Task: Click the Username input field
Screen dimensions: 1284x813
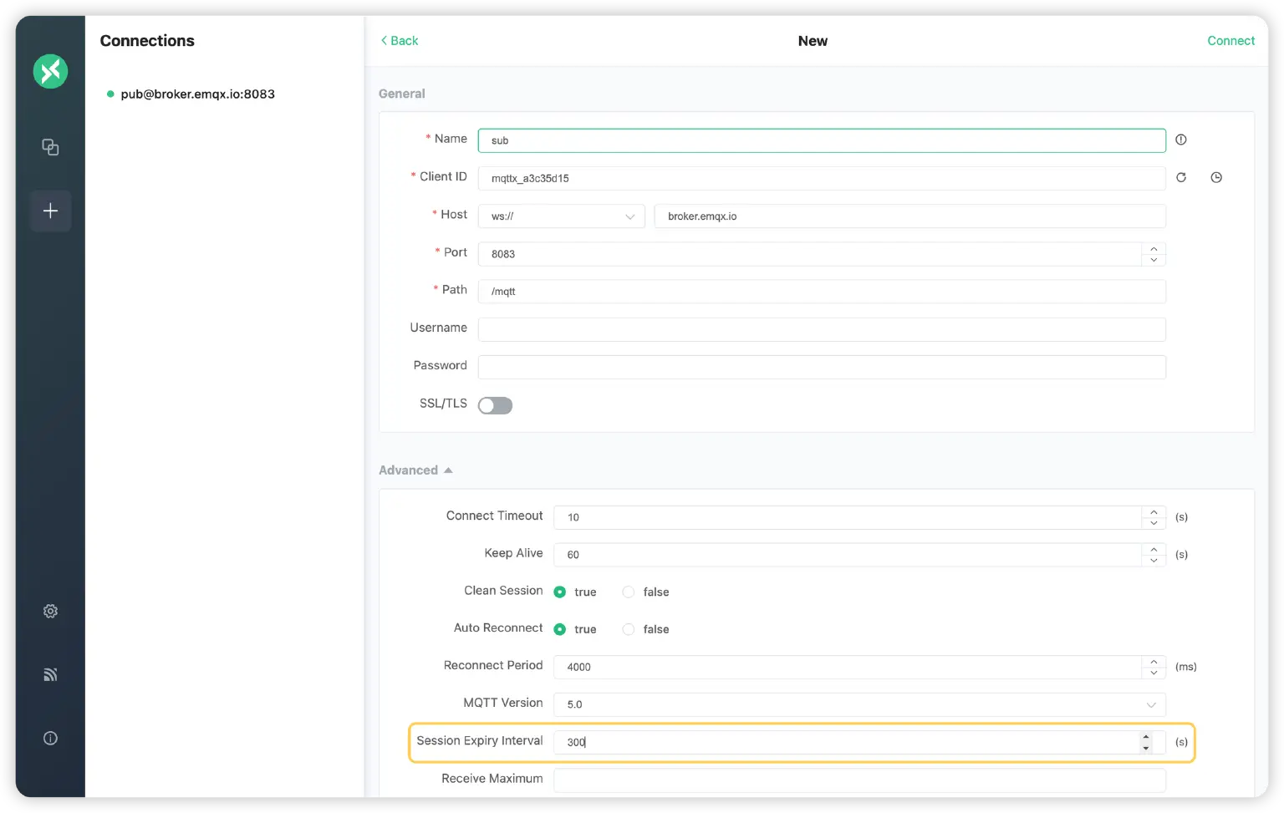Action: coord(821,329)
